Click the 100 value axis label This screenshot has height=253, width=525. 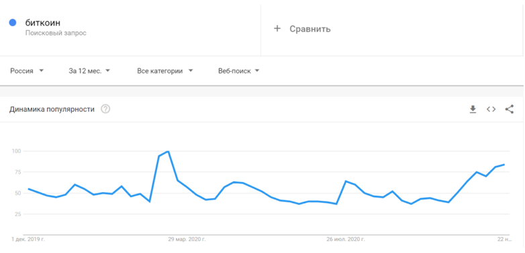click(x=17, y=151)
